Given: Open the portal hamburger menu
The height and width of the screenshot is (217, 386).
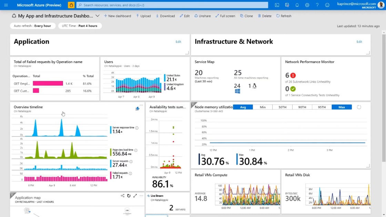Looking at the screenshot, I should pyautogui.click(x=6, y=5).
